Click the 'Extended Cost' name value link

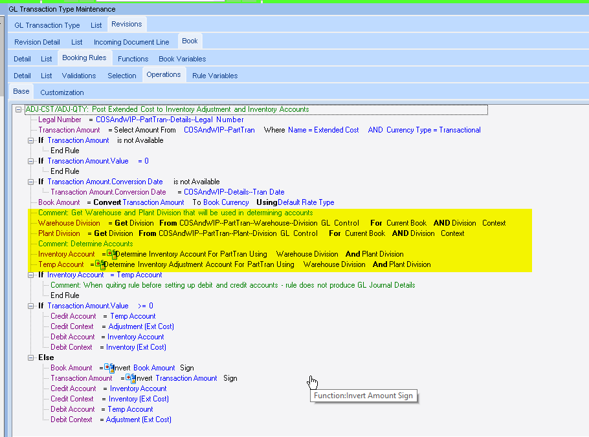coord(336,130)
